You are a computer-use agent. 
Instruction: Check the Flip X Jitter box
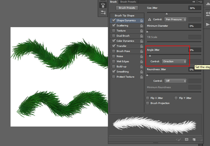coord(148,98)
